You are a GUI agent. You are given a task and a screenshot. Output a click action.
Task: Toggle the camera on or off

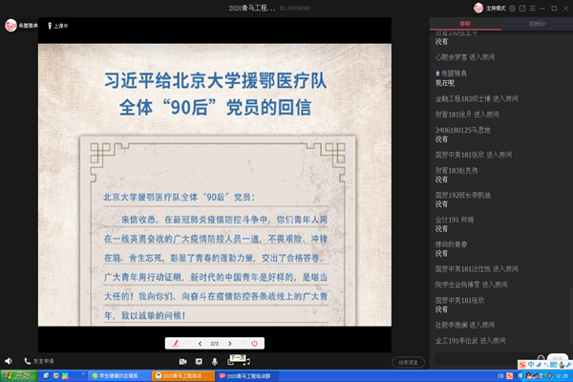[x=181, y=362]
